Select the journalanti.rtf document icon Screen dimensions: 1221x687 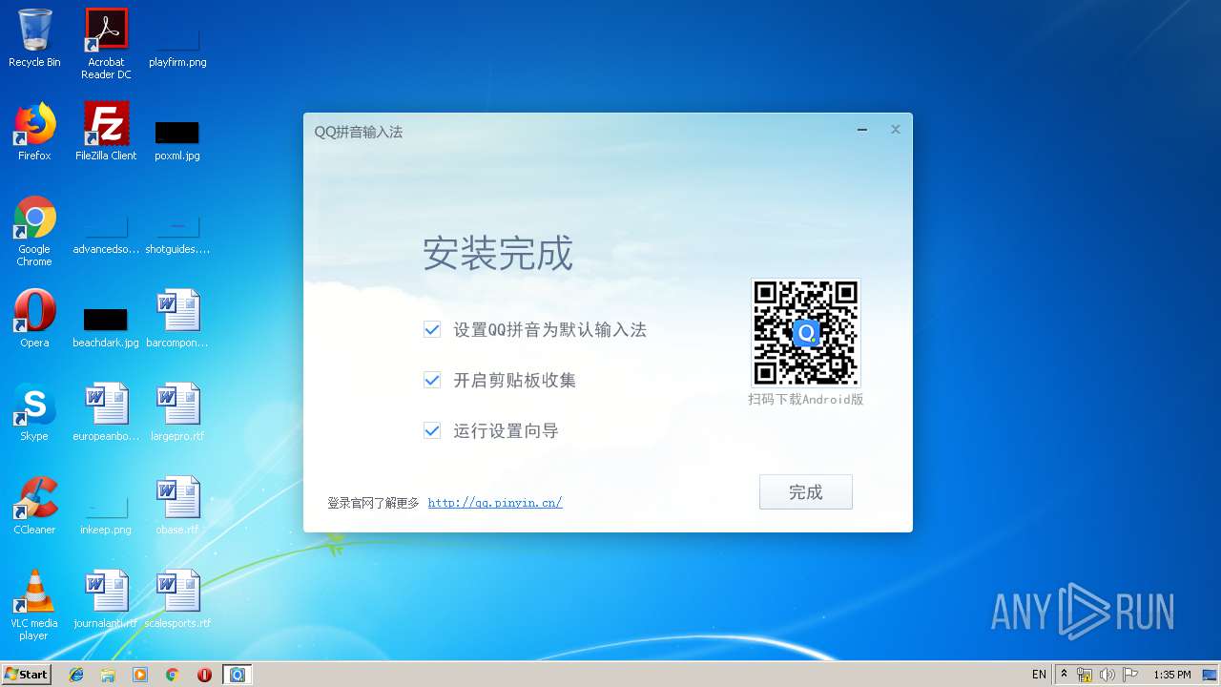pos(106,600)
